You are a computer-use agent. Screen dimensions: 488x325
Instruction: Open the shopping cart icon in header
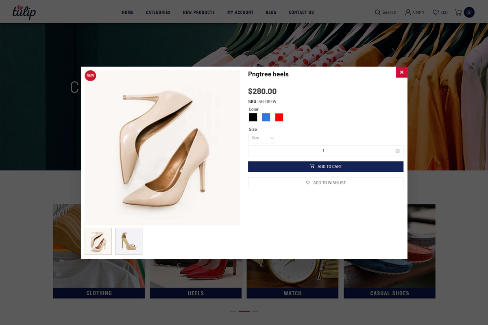coord(458,12)
